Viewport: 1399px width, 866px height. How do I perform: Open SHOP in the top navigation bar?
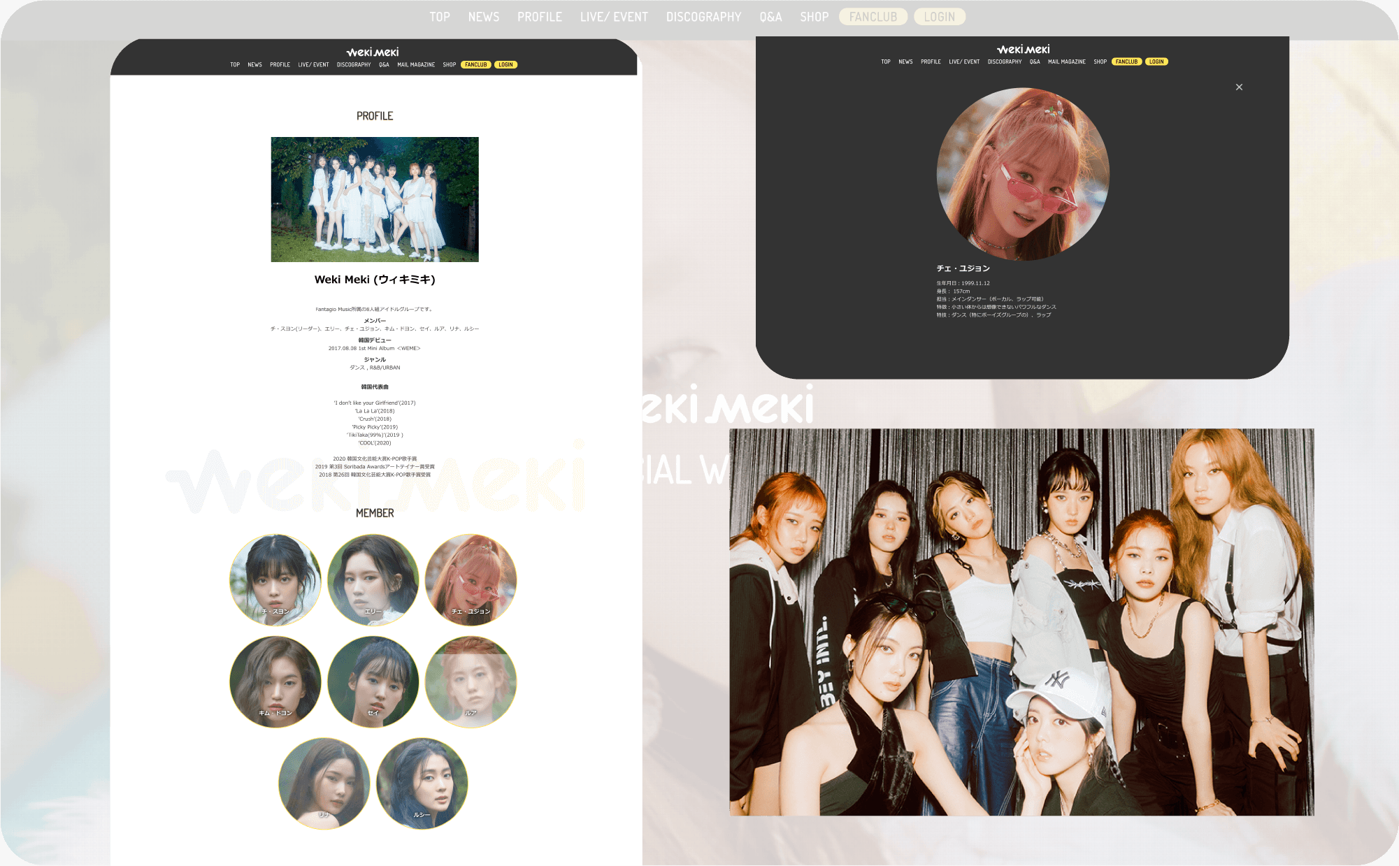pos(814,17)
